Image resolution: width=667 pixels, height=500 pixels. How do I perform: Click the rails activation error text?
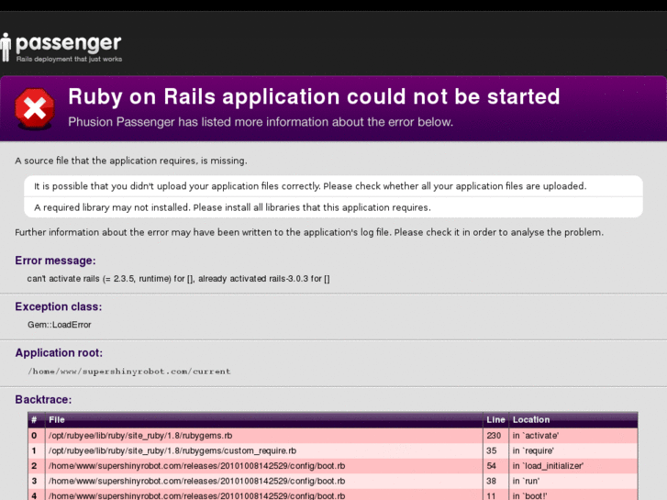click(178, 279)
